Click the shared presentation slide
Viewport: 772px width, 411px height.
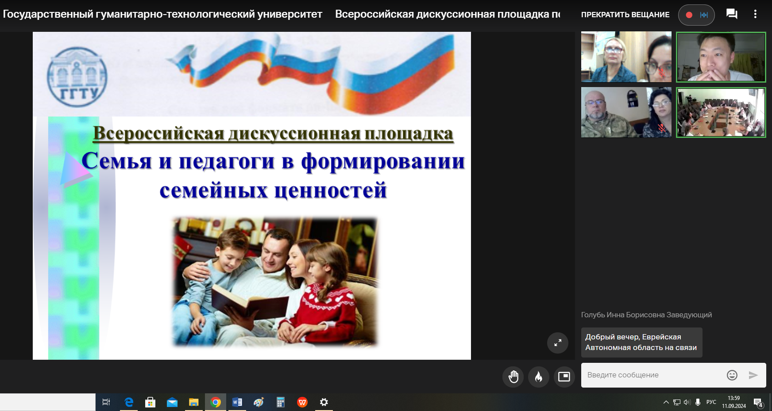(x=252, y=195)
